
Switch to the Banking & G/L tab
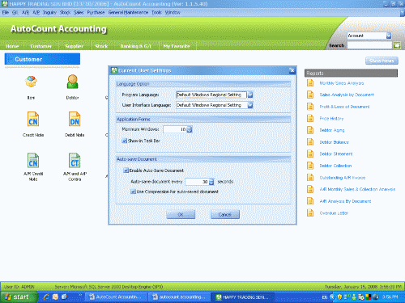click(x=135, y=46)
